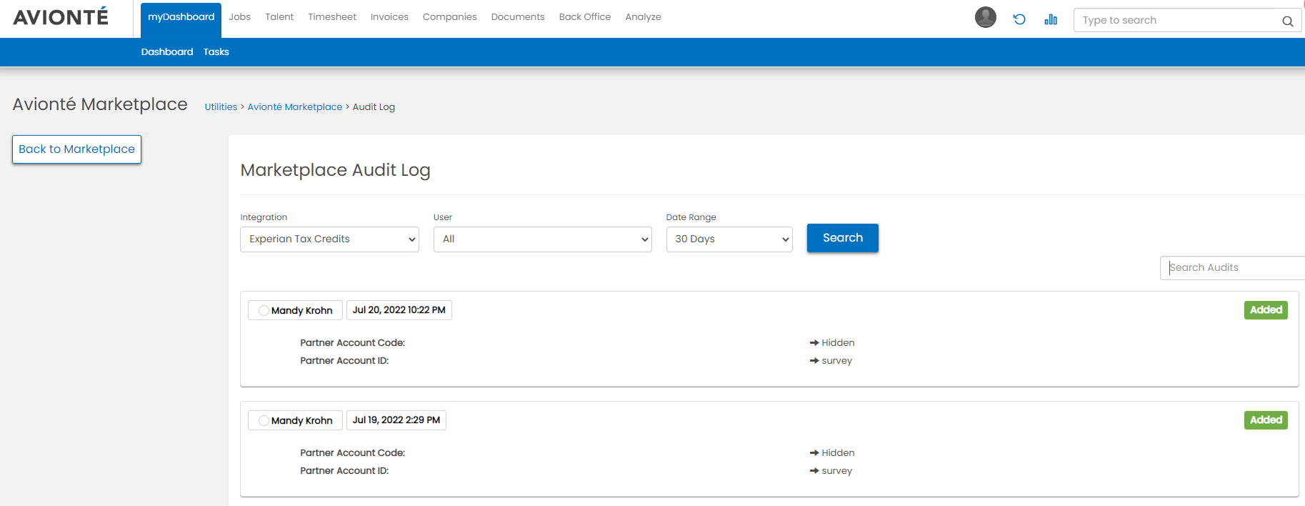This screenshot has width=1305, height=506.
Task: Click Hidden value in Jul 19 entry
Action: tap(838, 453)
